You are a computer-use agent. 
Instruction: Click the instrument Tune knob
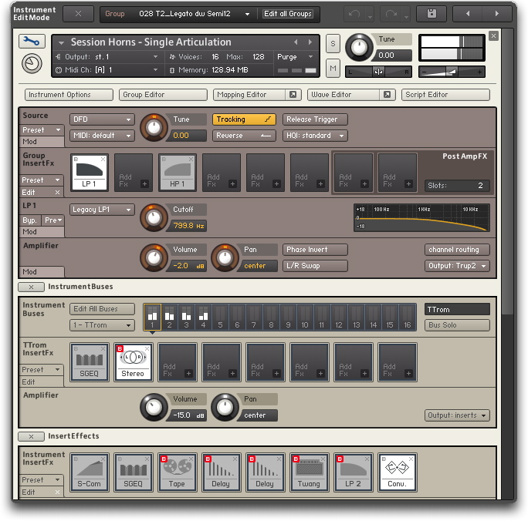click(359, 47)
